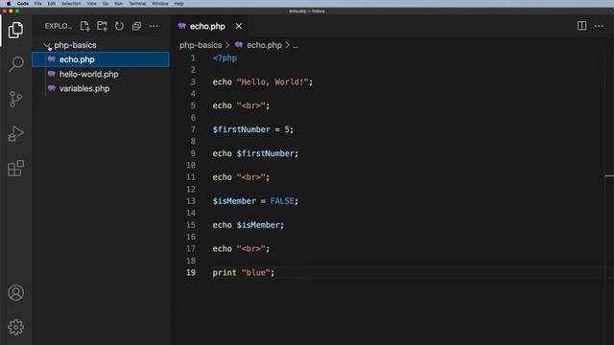The width and height of the screenshot is (614, 345).
Task: Open the Accounts menu icon
Action: click(15, 292)
